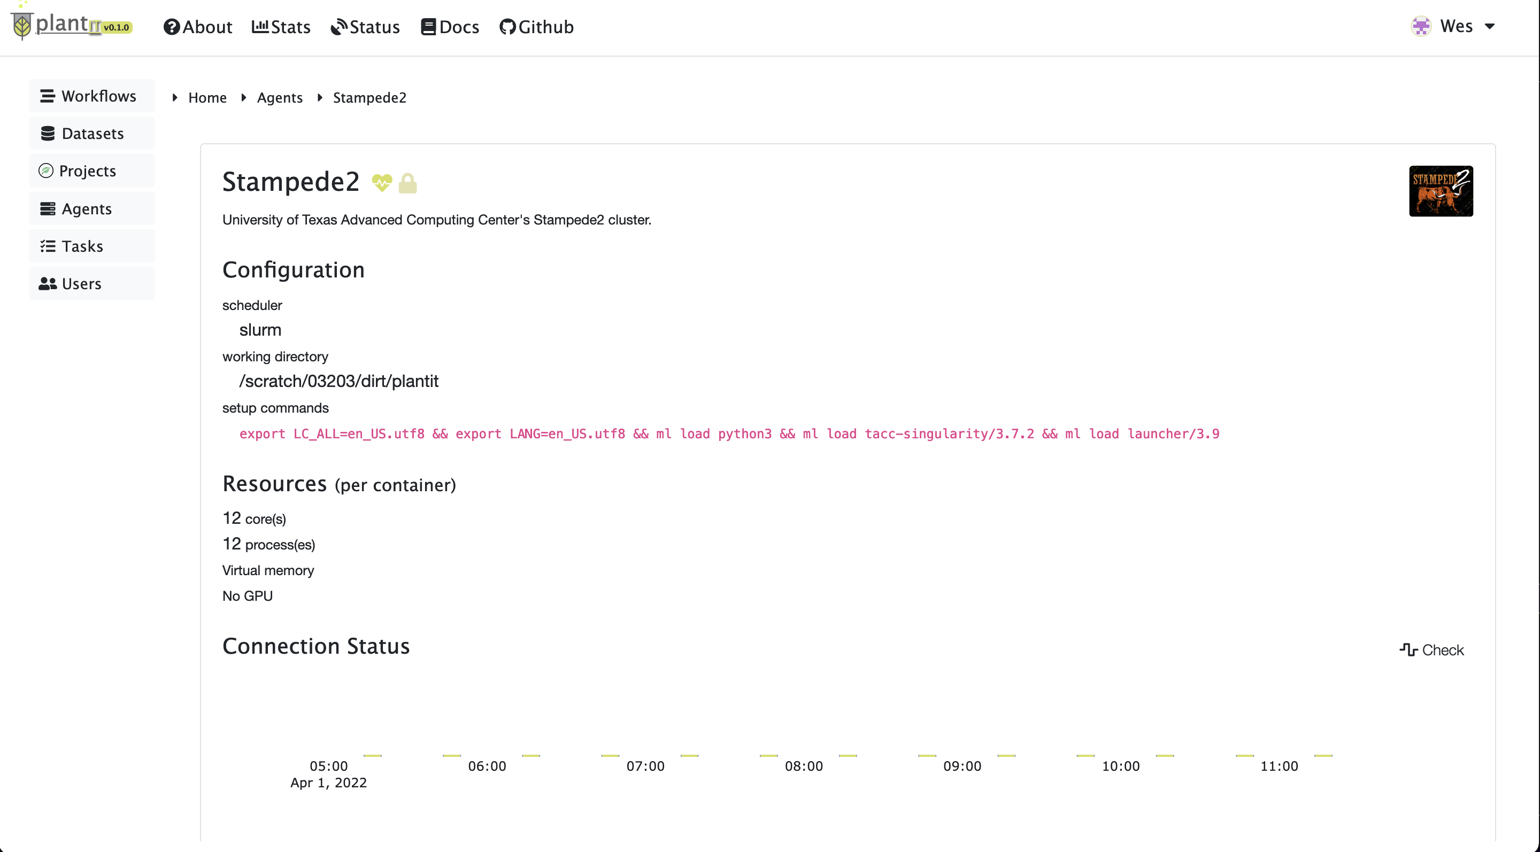Image resolution: width=1540 pixels, height=852 pixels.
Task: Click the Status satellite dish icon
Action: pyautogui.click(x=338, y=27)
